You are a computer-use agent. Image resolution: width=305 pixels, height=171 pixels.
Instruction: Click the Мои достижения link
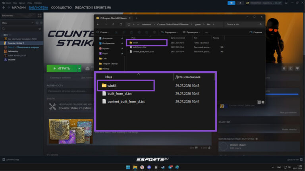288,112
